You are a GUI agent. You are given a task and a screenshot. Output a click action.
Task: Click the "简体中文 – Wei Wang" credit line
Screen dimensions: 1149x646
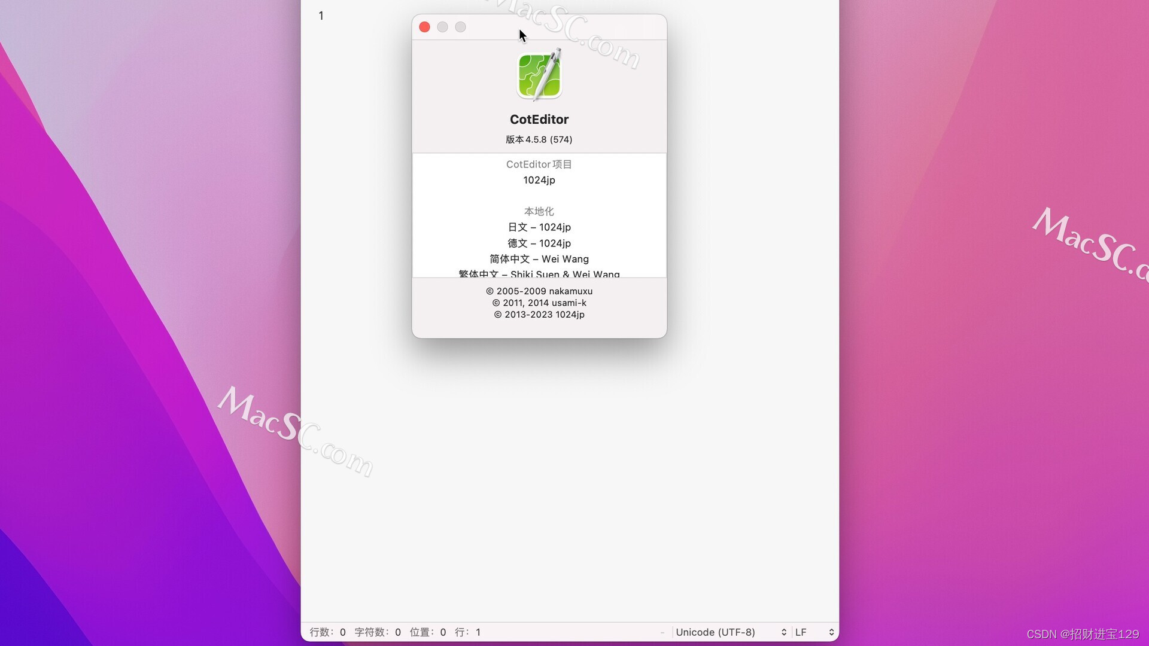point(539,259)
